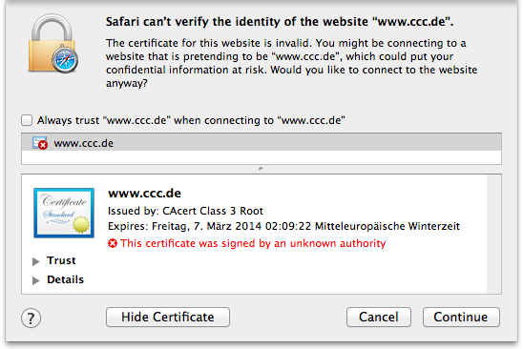Open help with the question mark button
Viewport: 523px width, 349px height.
point(31,318)
